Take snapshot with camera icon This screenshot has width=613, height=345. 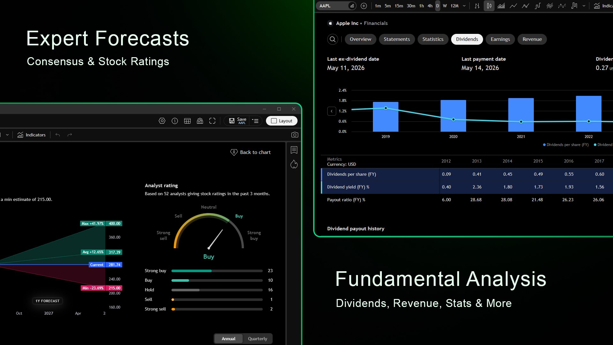[x=295, y=135]
